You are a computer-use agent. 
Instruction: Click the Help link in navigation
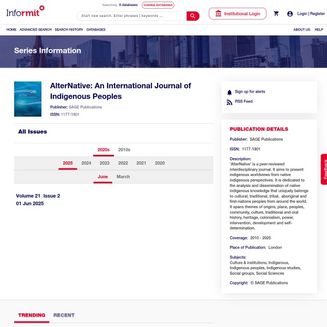tap(319, 29)
